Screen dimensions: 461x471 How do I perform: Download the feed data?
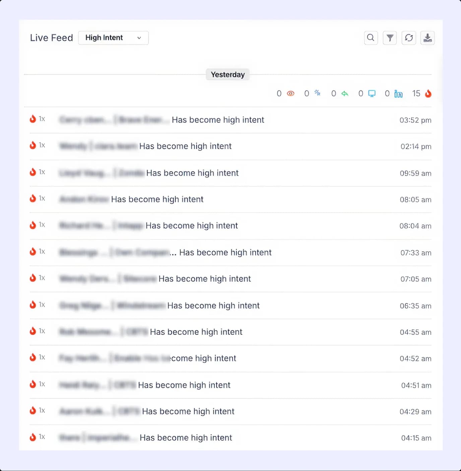pos(427,38)
